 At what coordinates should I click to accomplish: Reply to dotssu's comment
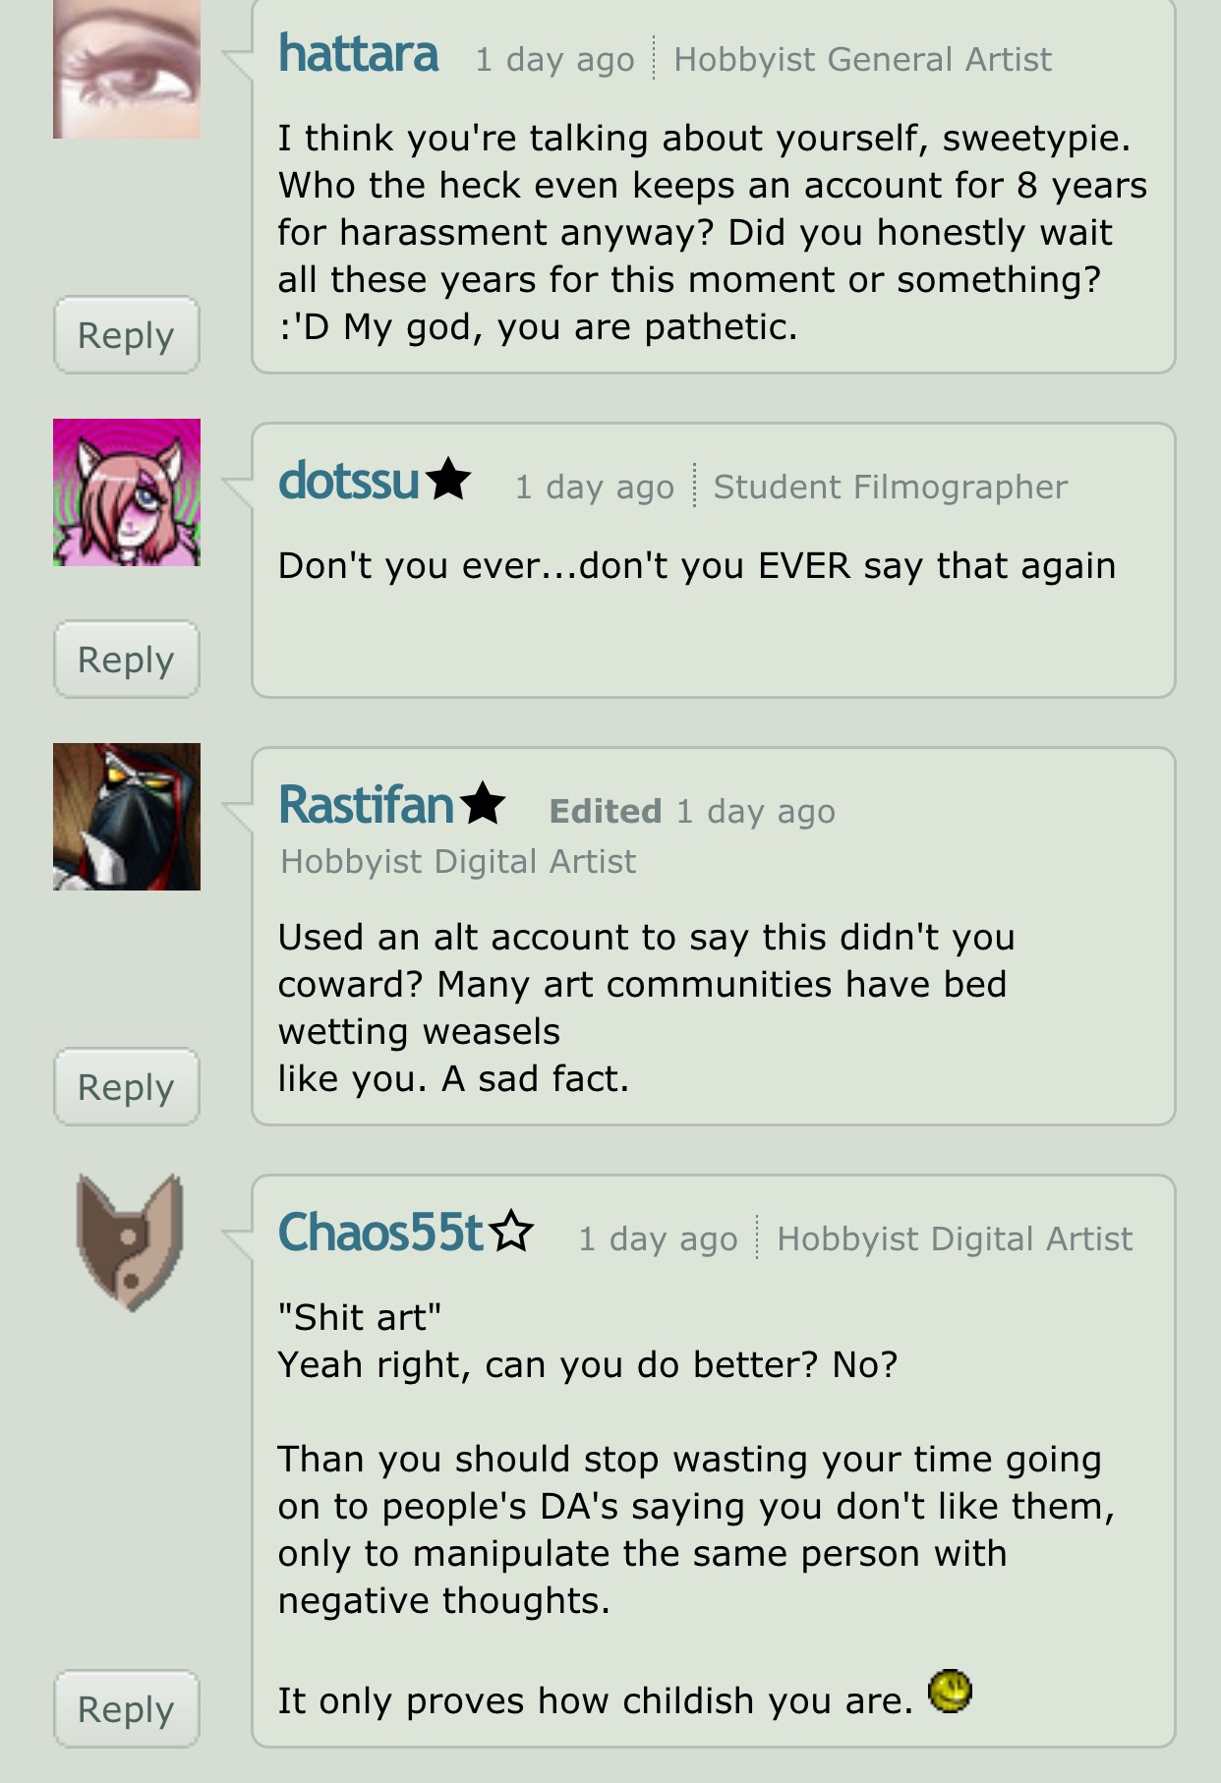pos(127,660)
